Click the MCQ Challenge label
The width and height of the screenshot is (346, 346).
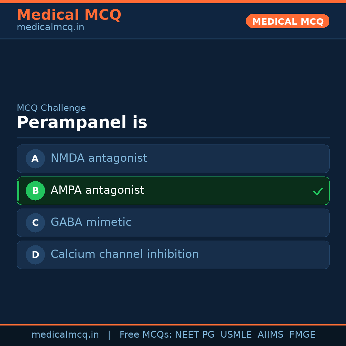tap(51, 108)
